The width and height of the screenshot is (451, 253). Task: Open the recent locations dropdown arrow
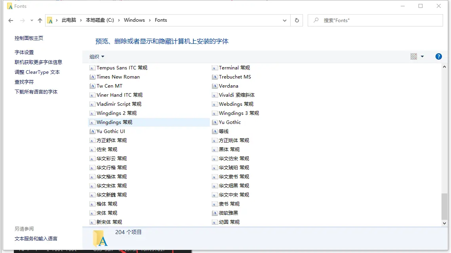pyautogui.click(x=32, y=21)
